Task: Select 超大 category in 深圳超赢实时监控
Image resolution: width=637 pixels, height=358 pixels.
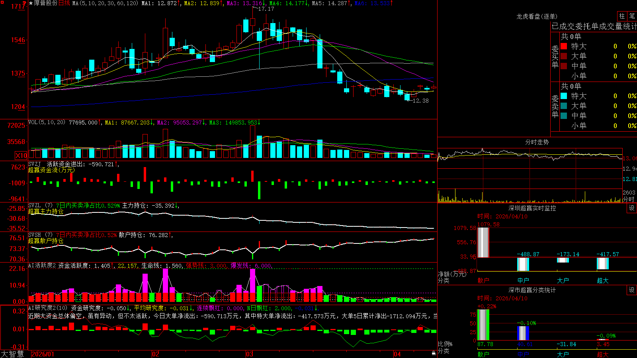Action: pyautogui.click(x=603, y=280)
